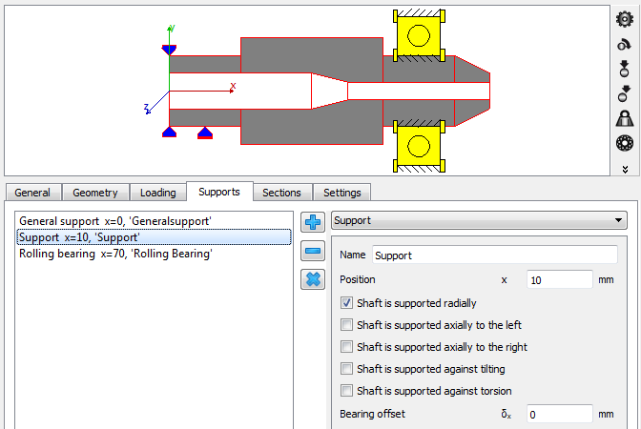Enable Shaft is supported axially to the left
Image resolution: width=641 pixels, height=429 pixels.
[347, 325]
